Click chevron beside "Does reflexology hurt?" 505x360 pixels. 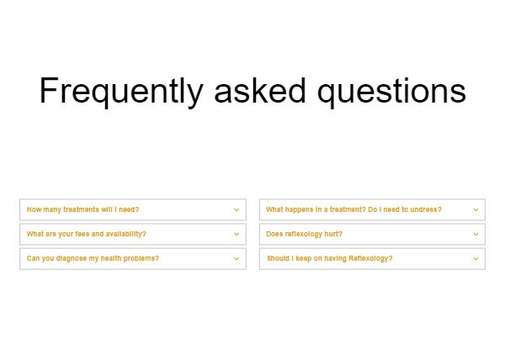point(476,234)
